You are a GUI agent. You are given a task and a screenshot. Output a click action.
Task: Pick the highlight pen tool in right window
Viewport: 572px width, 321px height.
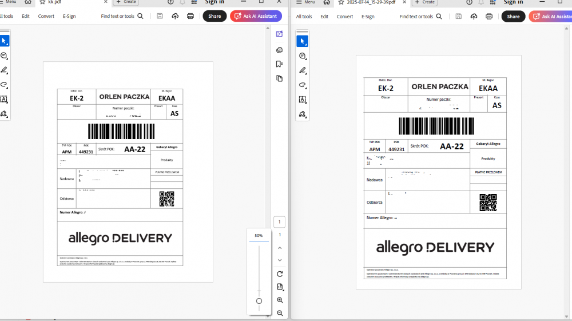point(303,70)
